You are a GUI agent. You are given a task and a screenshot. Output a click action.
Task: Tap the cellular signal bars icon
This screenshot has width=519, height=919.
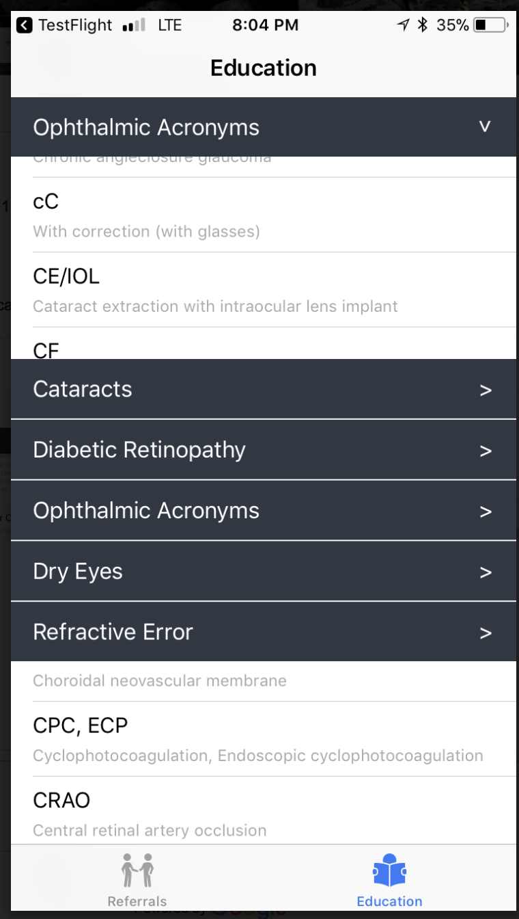point(134,26)
